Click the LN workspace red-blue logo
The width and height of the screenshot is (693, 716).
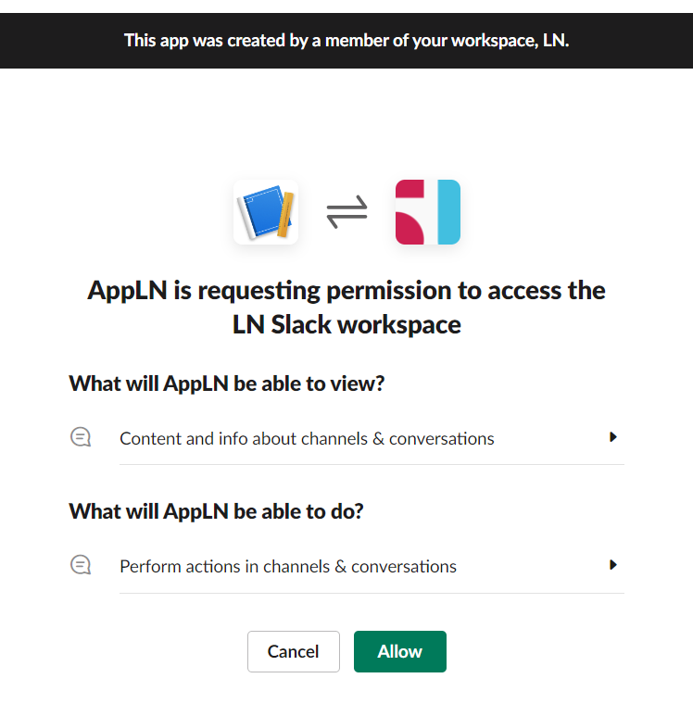coord(427,212)
